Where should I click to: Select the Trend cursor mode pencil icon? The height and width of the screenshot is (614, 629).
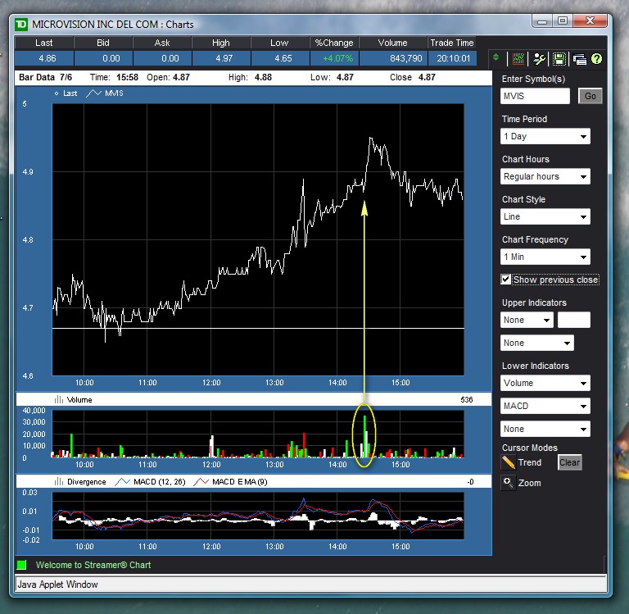[x=509, y=462]
